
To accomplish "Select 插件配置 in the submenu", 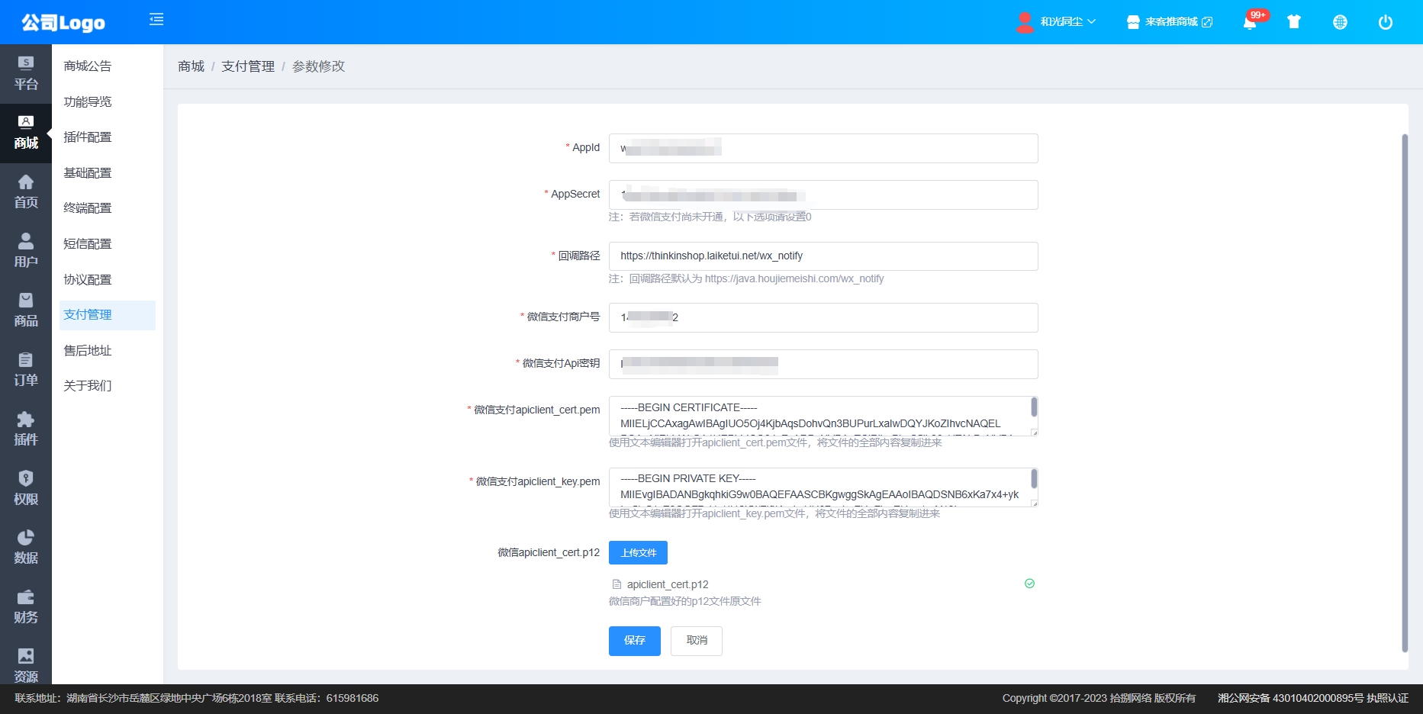I will pyautogui.click(x=88, y=137).
